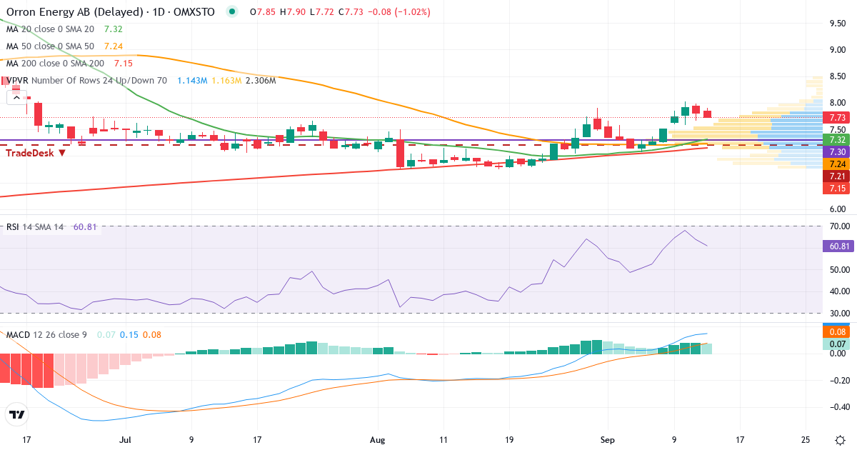The image size is (857, 450).
Task: Open chart settings gear on time axis
Action: [840, 439]
